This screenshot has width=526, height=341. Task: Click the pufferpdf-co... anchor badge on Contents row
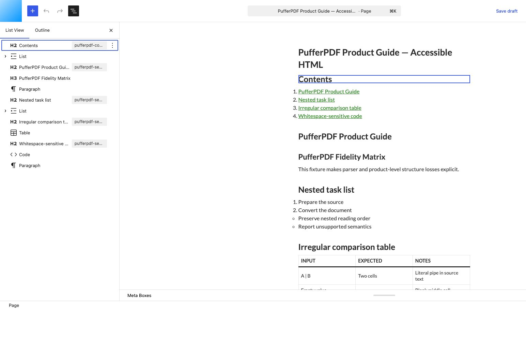click(89, 45)
